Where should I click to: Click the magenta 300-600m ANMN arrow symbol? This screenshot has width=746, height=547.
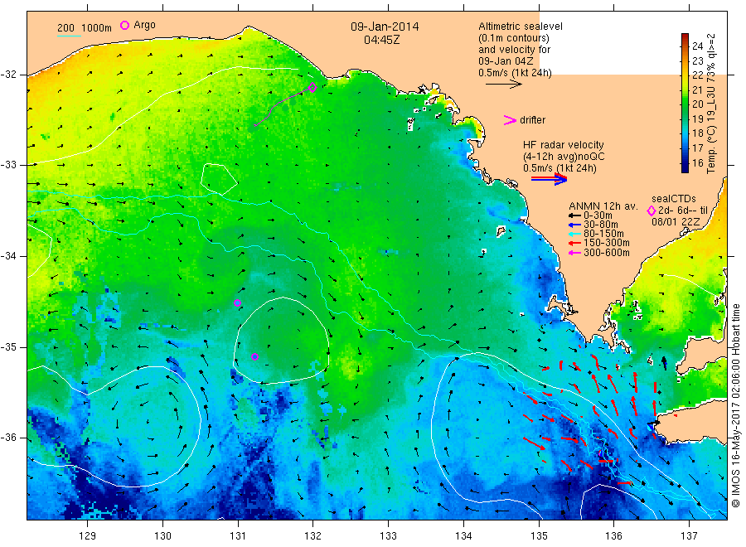(574, 253)
